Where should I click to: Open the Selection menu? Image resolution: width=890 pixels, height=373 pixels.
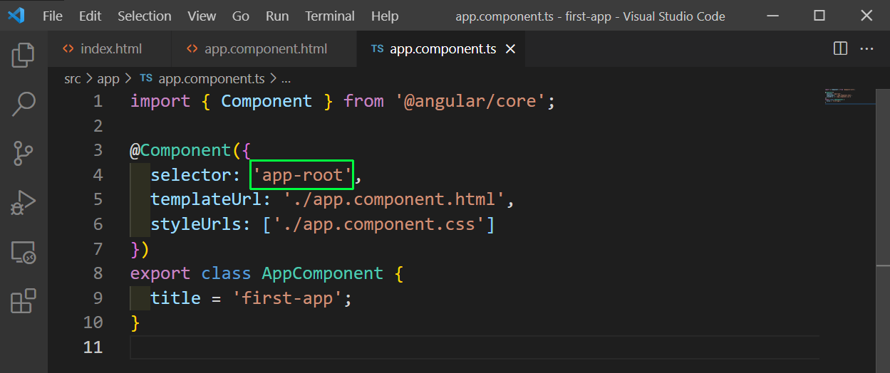point(145,16)
